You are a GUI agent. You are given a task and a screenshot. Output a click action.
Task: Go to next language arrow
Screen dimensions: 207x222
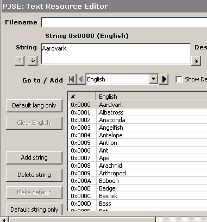(164, 79)
